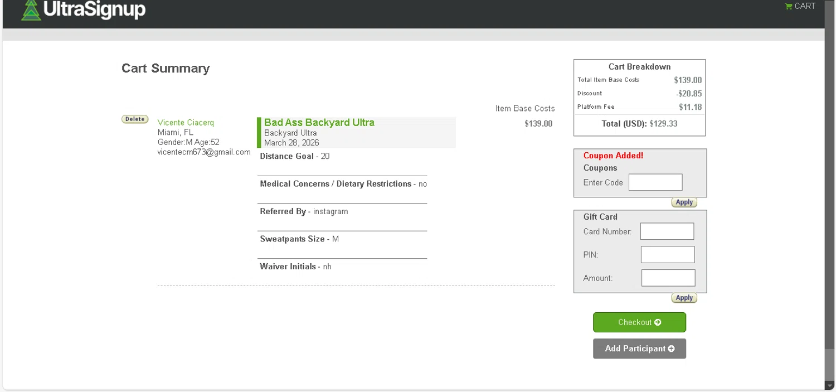Image resolution: width=836 pixels, height=392 pixels.
Task: Select 'Gender:M Age:52' text
Action: point(188,142)
